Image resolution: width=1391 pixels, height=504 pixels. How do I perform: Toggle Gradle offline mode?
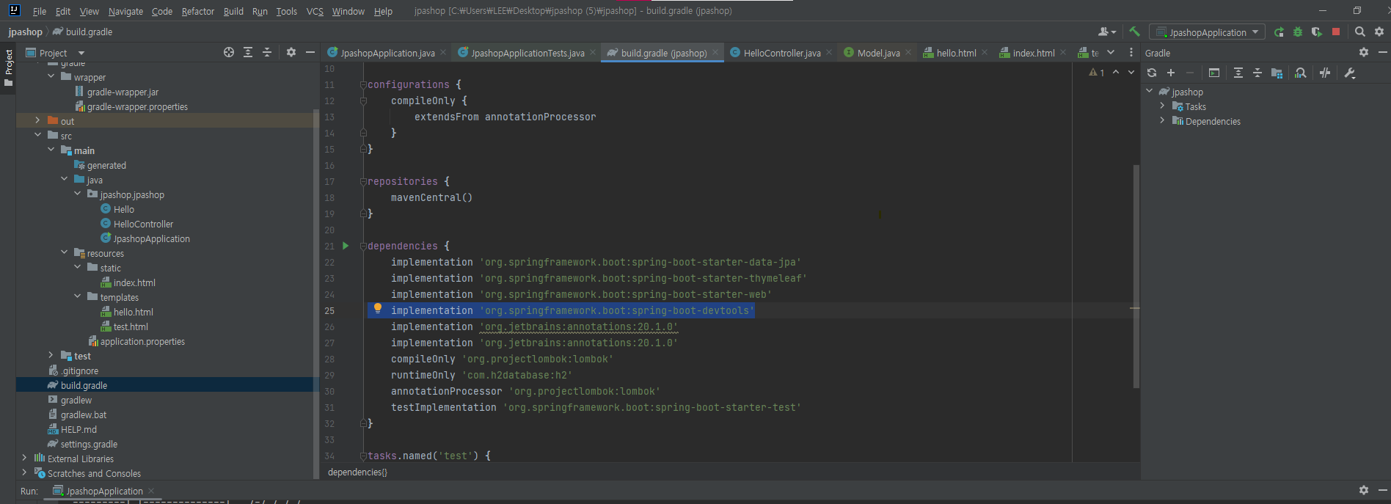[x=1325, y=73]
